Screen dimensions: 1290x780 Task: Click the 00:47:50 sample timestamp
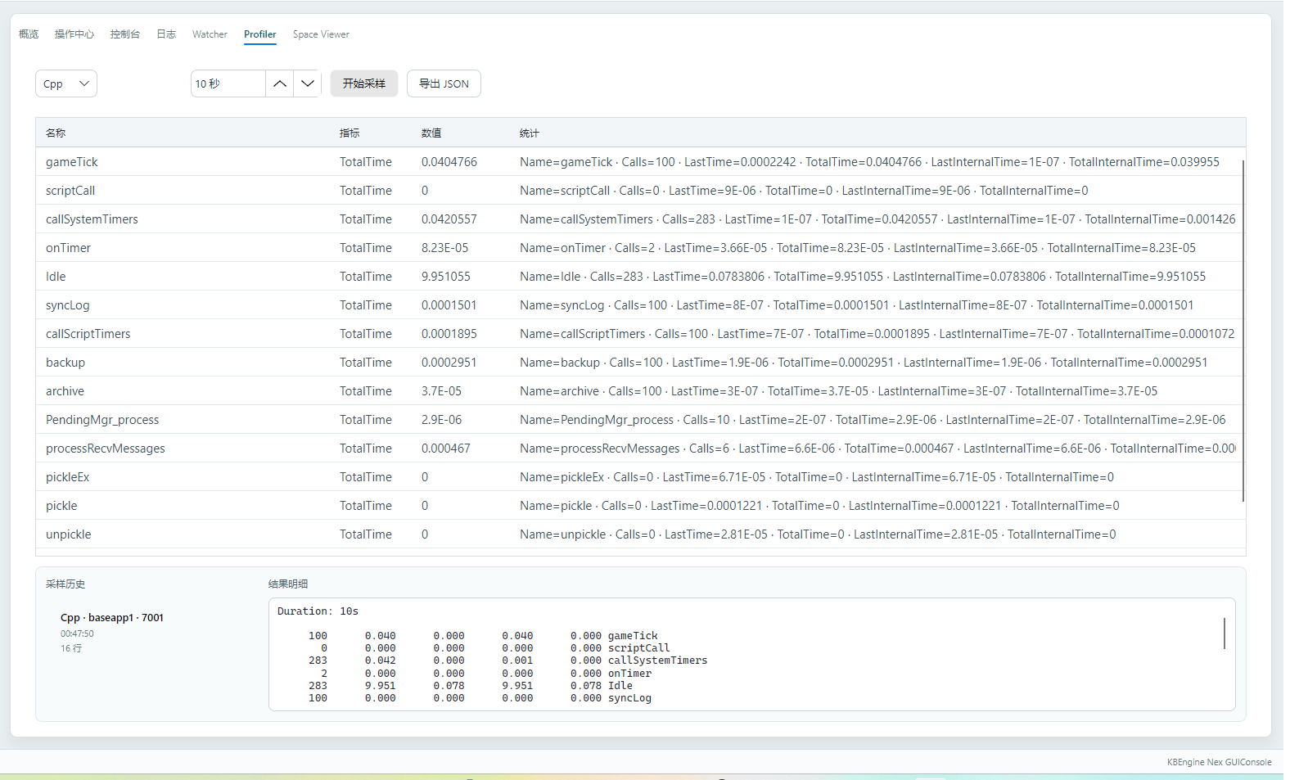[x=77, y=633]
